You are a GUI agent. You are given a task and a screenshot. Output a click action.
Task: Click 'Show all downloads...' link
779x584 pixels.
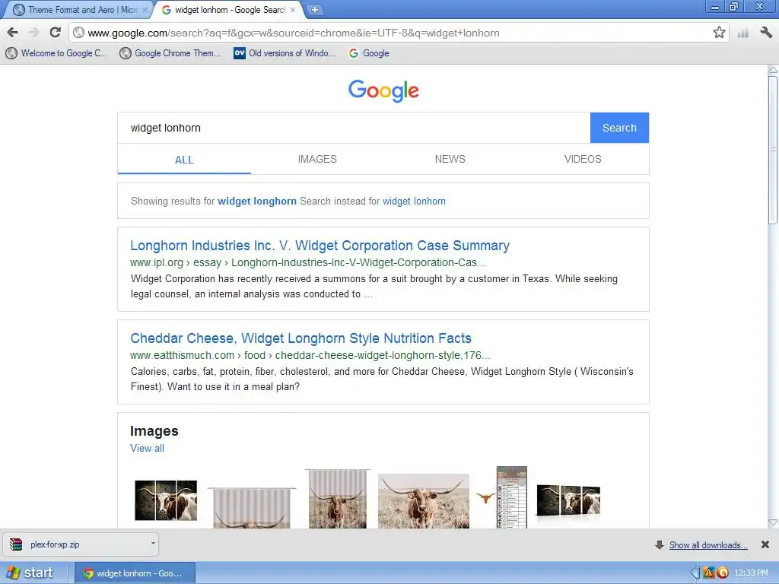tap(708, 545)
